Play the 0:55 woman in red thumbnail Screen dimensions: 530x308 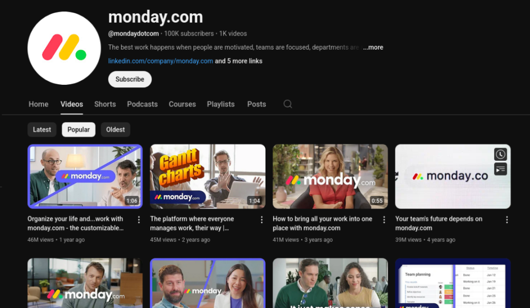(x=330, y=176)
